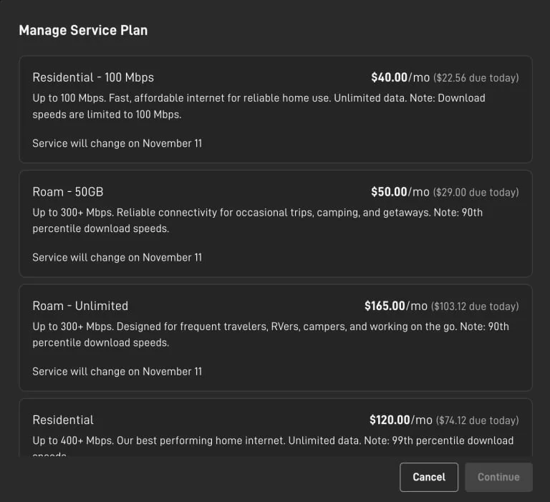Select the $120.00/mo Residential plan
The width and height of the screenshot is (550, 502).
[275, 428]
